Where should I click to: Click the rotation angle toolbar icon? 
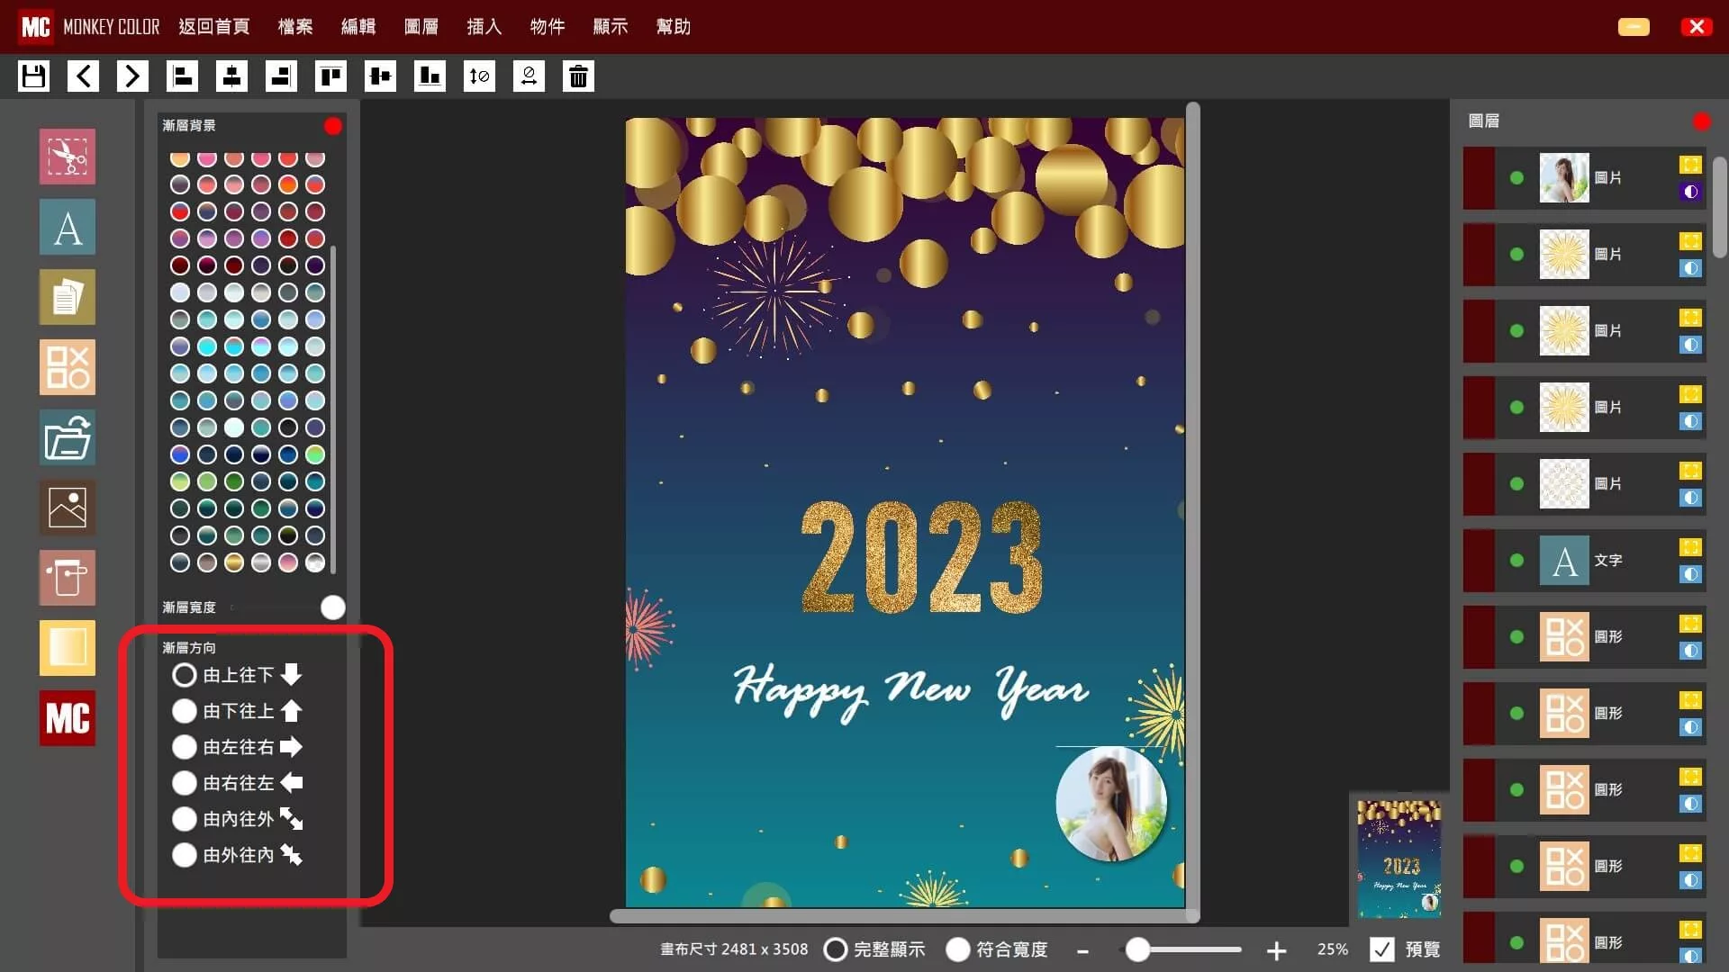(480, 76)
